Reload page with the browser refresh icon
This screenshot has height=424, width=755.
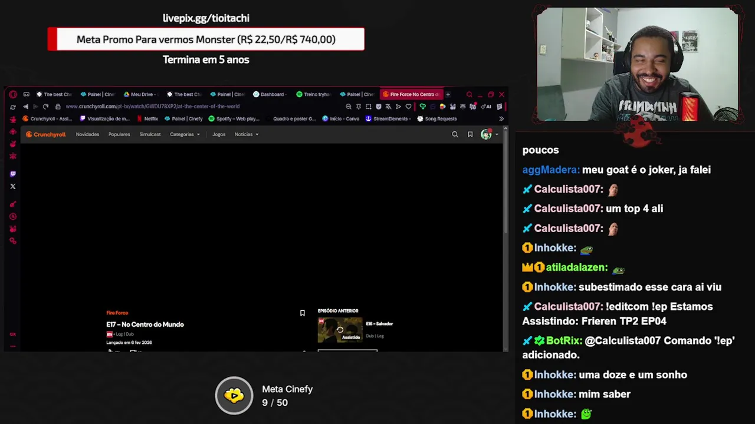[x=45, y=107]
